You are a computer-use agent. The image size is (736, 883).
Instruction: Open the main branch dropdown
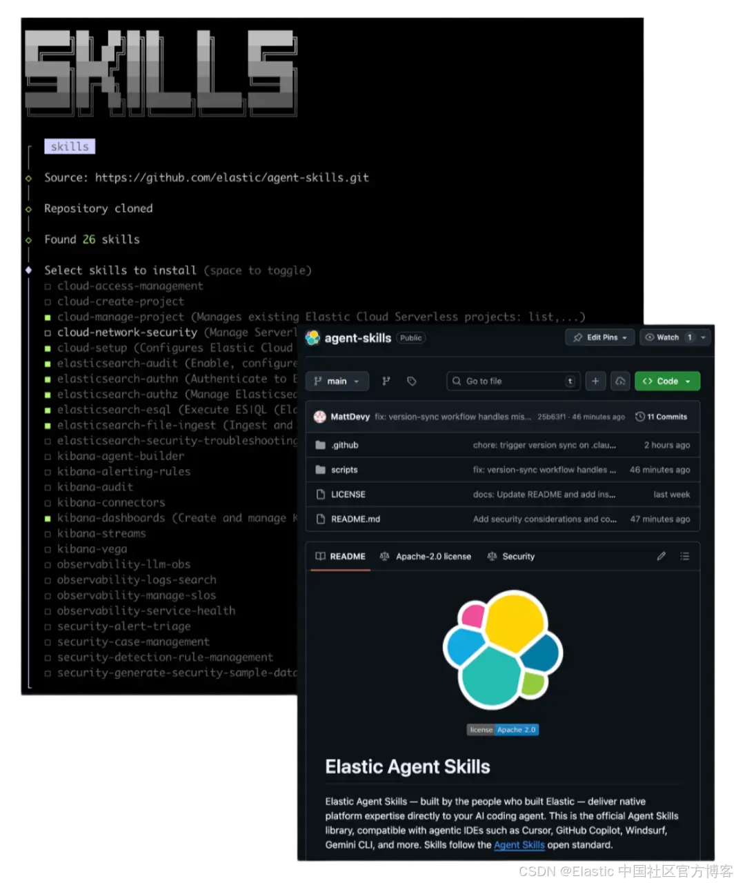[x=337, y=381]
